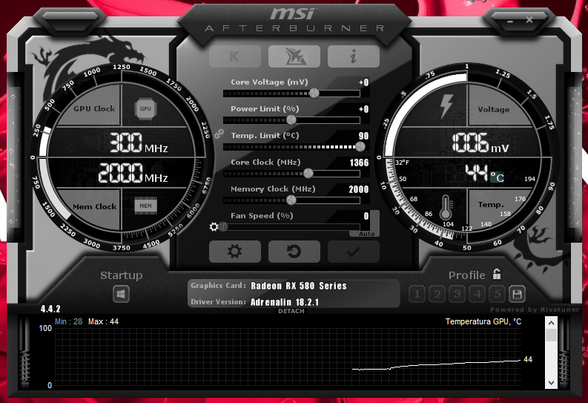588x403 pixels.
Task: Click the Memory Clock slider handle
Action: click(291, 200)
